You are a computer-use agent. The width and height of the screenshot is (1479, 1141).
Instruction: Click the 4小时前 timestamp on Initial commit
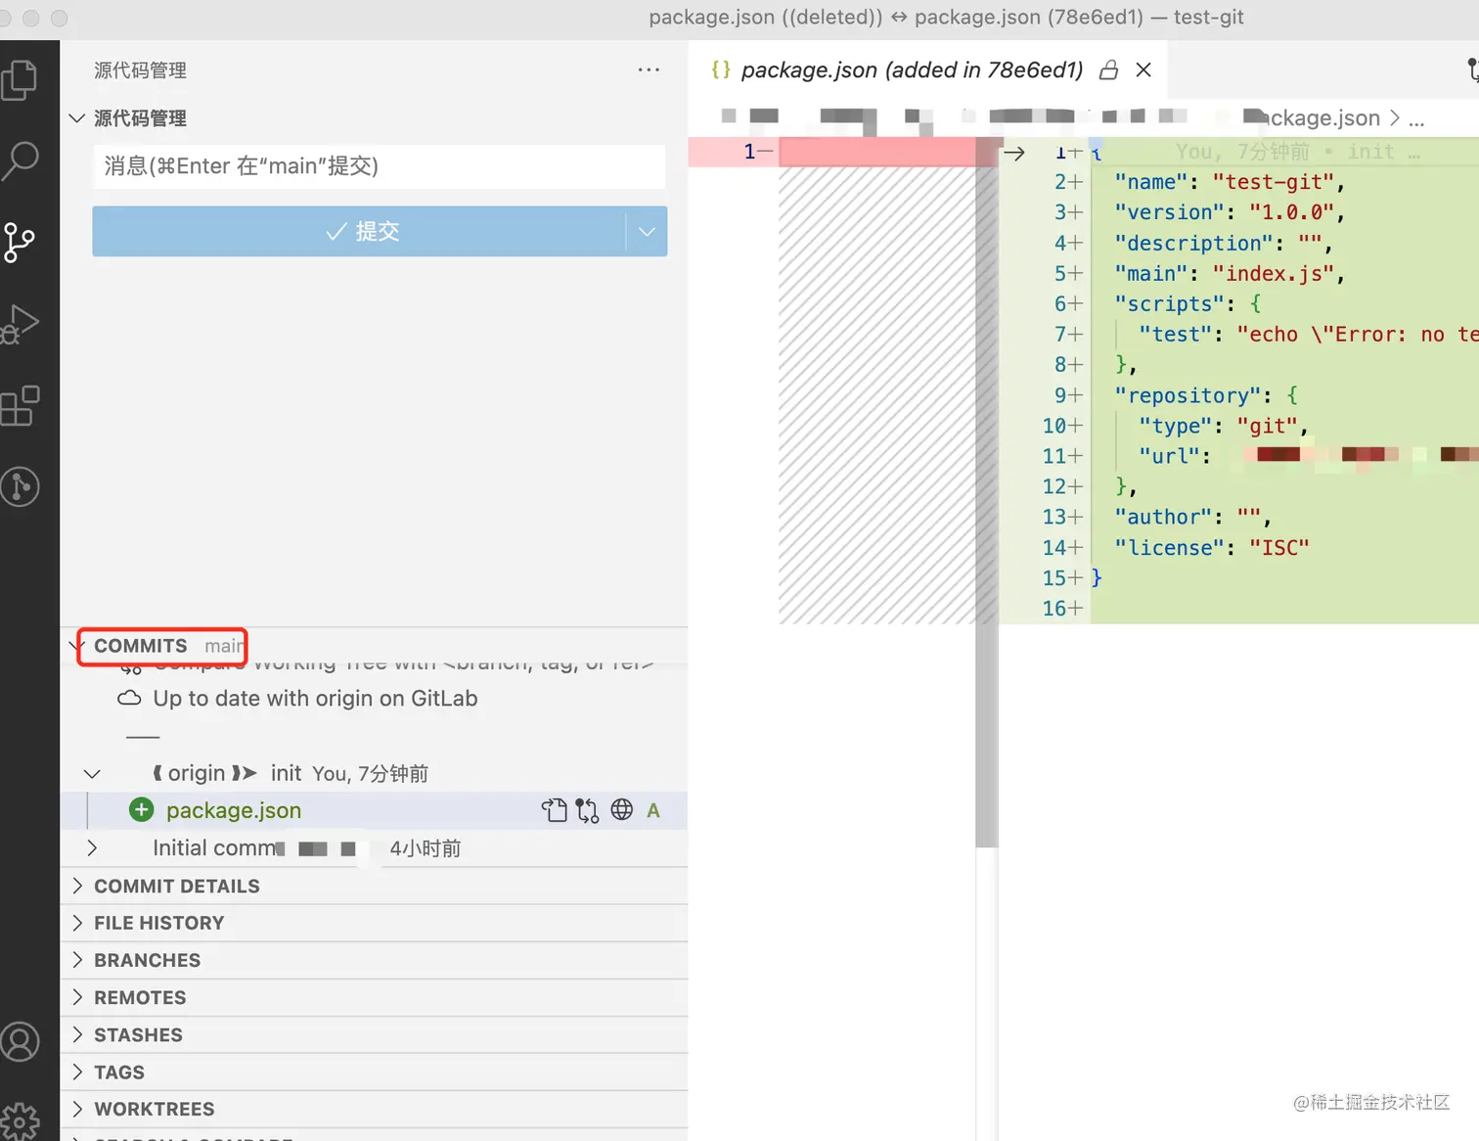coord(426,848)
